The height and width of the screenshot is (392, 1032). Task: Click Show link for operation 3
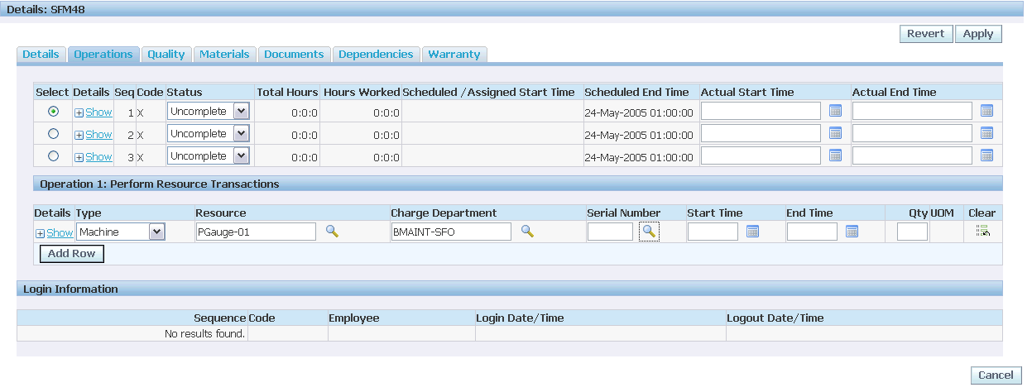[x=98, y=156]
